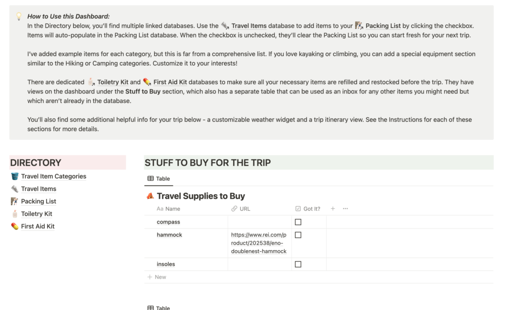Add a row using the New button
This screenshot has height=310, width=507.
(156, 277)
